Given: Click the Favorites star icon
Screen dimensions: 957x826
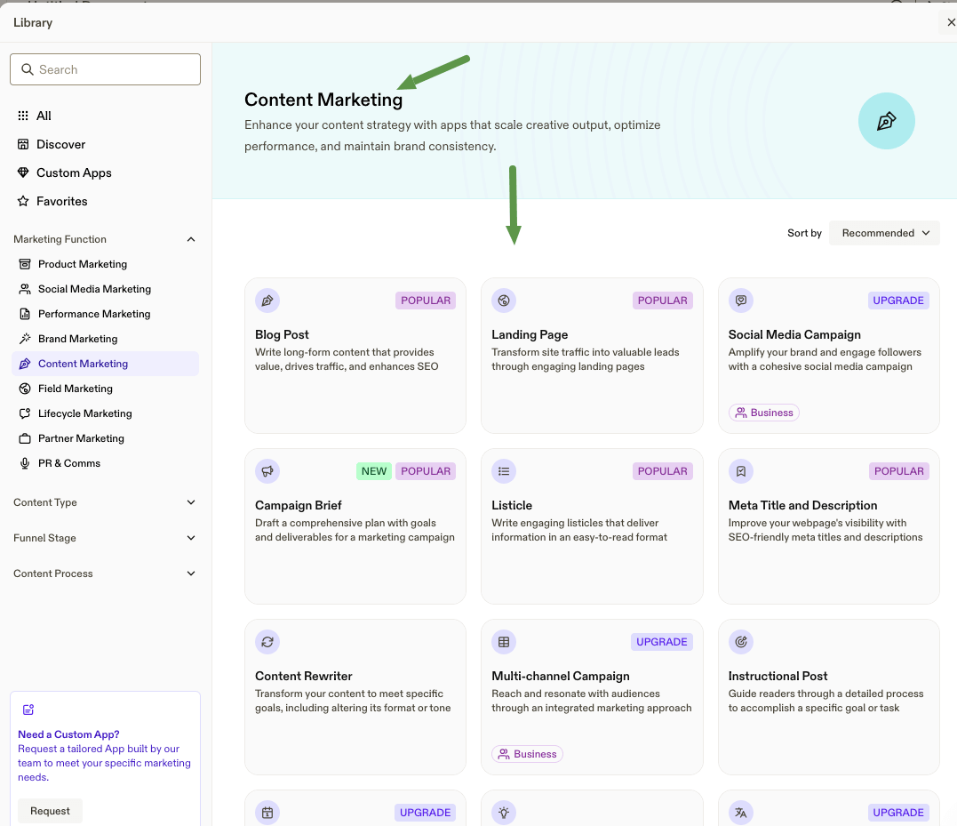Looking at the screenshot, I should (23, 201).
